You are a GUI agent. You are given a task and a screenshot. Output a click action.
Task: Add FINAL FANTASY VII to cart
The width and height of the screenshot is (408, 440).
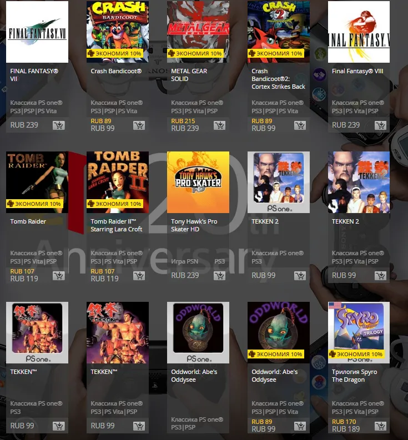(59, 125)
